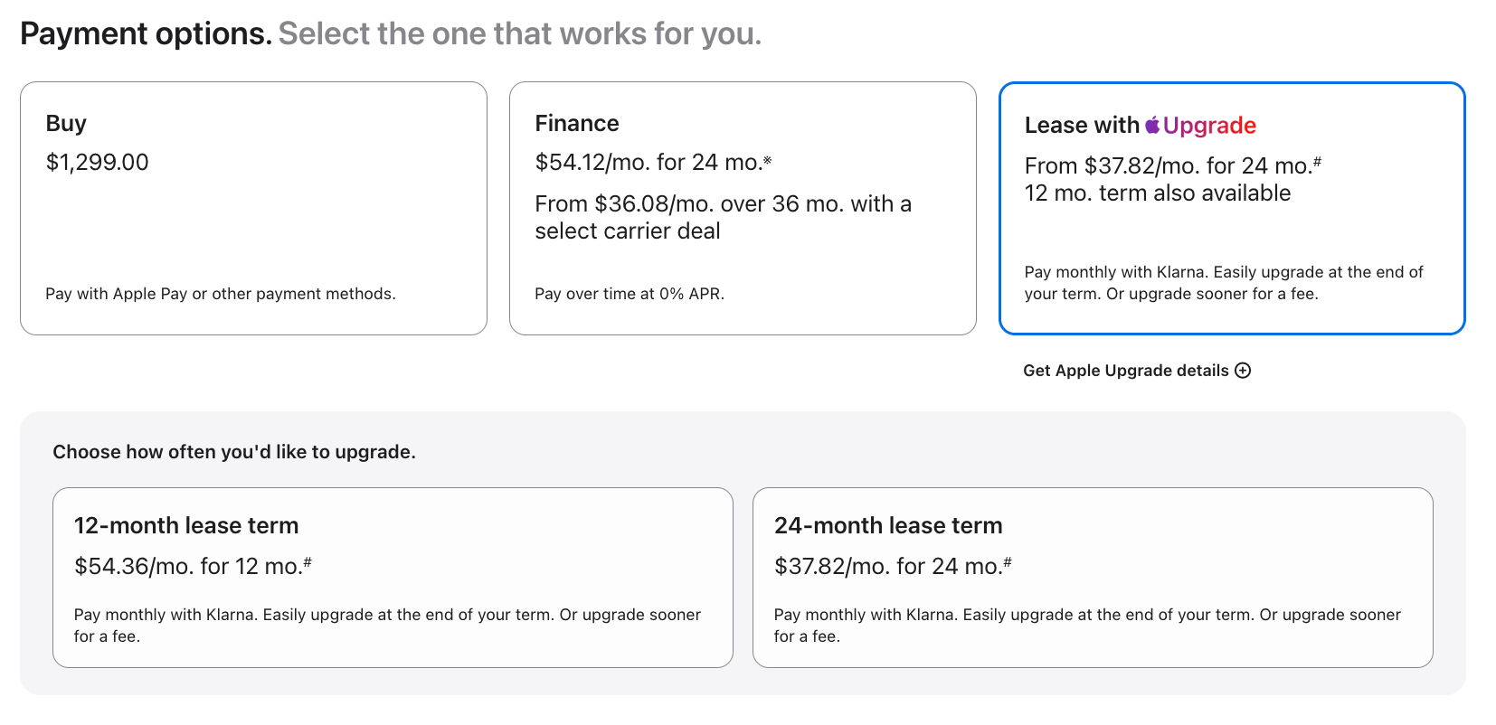Image resolution: width=1496 pixels, height=725 pixels.
Task: Click 'Pay over time at 0% APR' text
Action: (630, 294)
